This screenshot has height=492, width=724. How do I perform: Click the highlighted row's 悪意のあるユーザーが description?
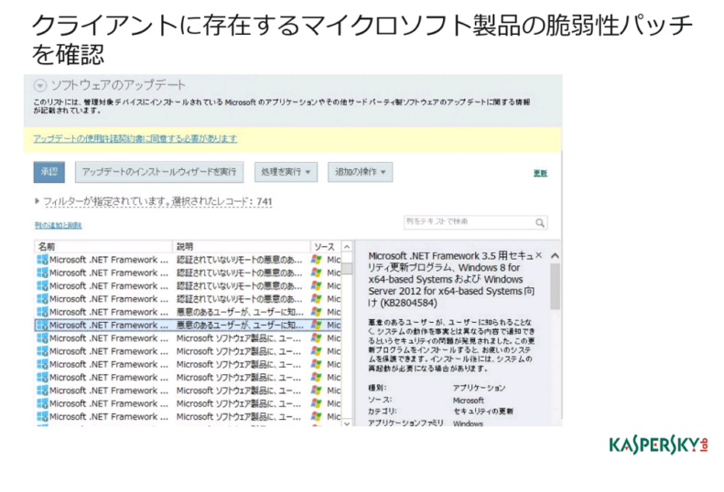coord(240,325)
